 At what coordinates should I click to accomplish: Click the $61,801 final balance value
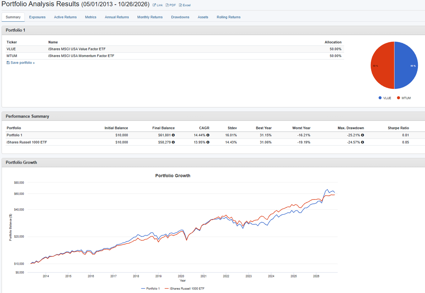[x=164, y=135]
